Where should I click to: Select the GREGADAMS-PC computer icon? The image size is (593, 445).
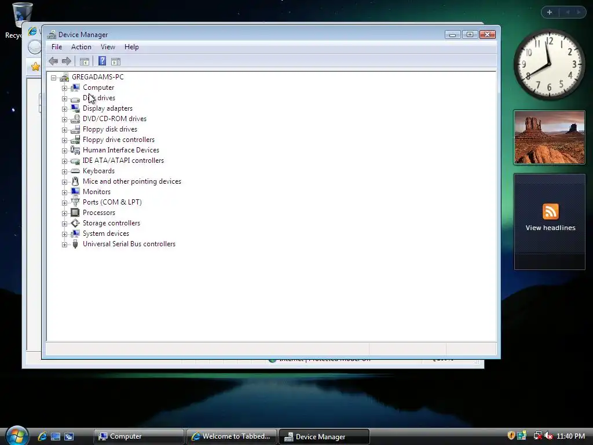64,77
